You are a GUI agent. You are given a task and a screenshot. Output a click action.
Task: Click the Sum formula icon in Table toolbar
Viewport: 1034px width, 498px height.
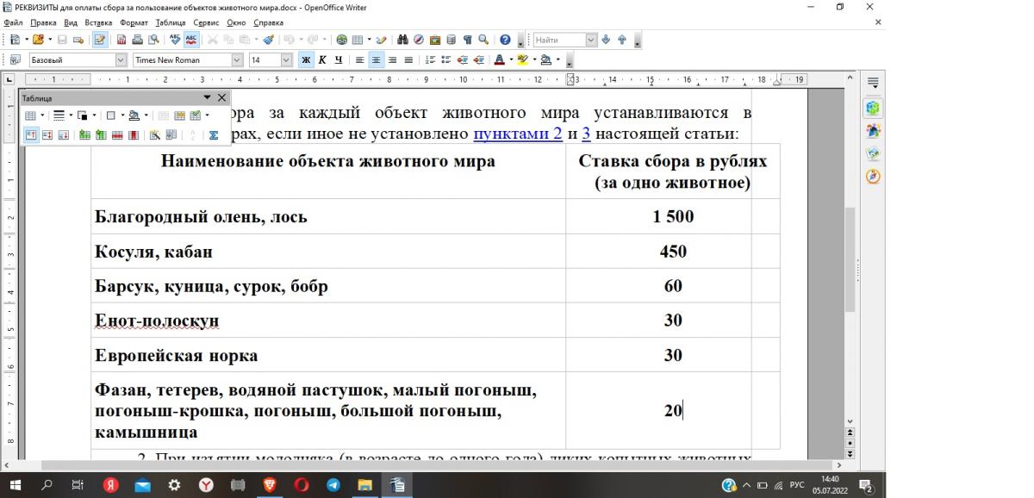pyautogui.click(x=214, y=135)
